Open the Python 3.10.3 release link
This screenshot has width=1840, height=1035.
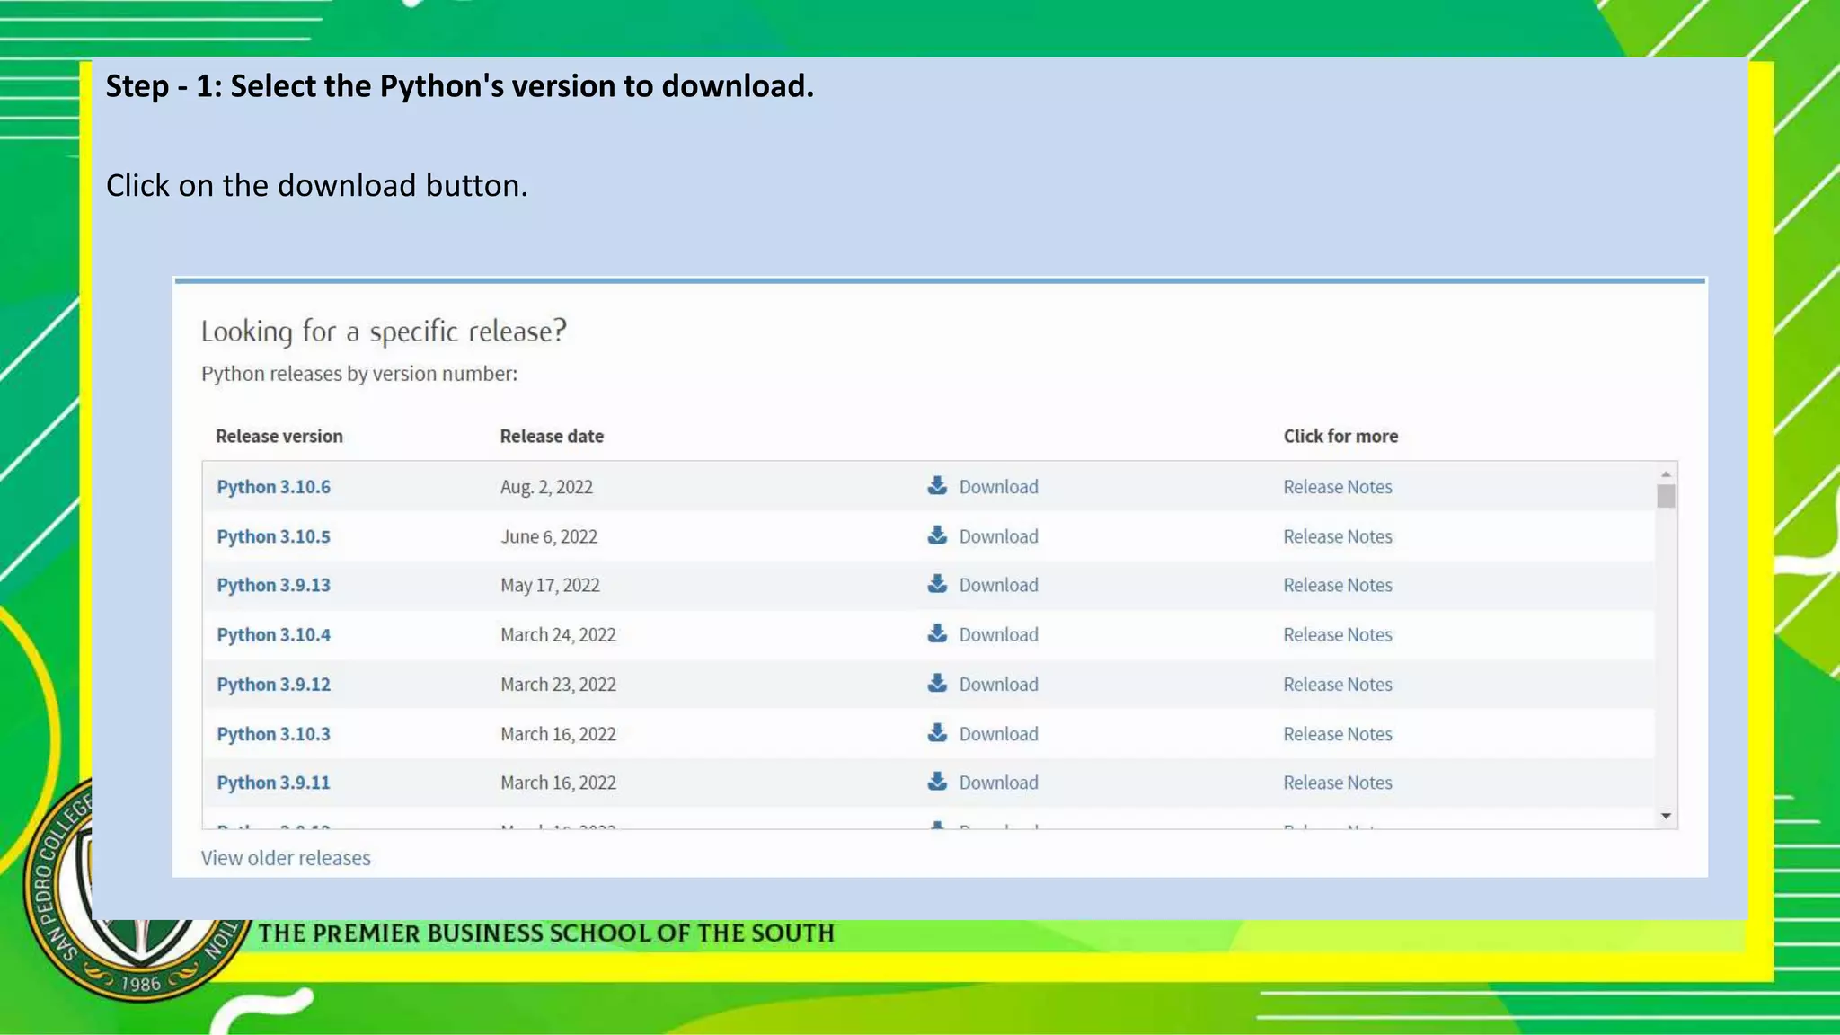pos(273,734)
